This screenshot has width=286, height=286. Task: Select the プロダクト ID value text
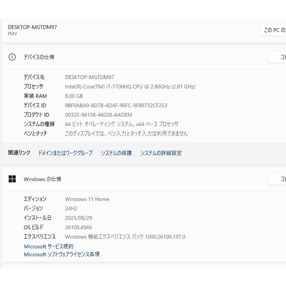point(99,115)
